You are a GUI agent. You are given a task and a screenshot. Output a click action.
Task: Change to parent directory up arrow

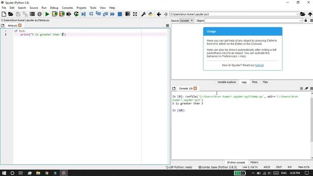(310, 14)
